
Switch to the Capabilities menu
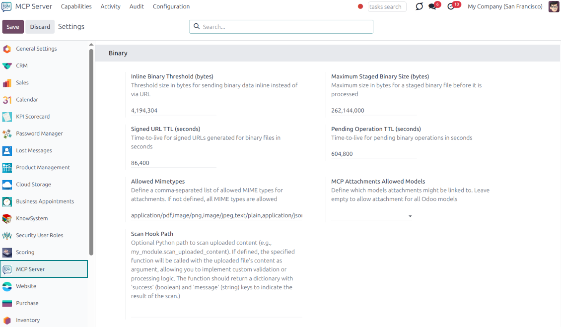point(76,6)
